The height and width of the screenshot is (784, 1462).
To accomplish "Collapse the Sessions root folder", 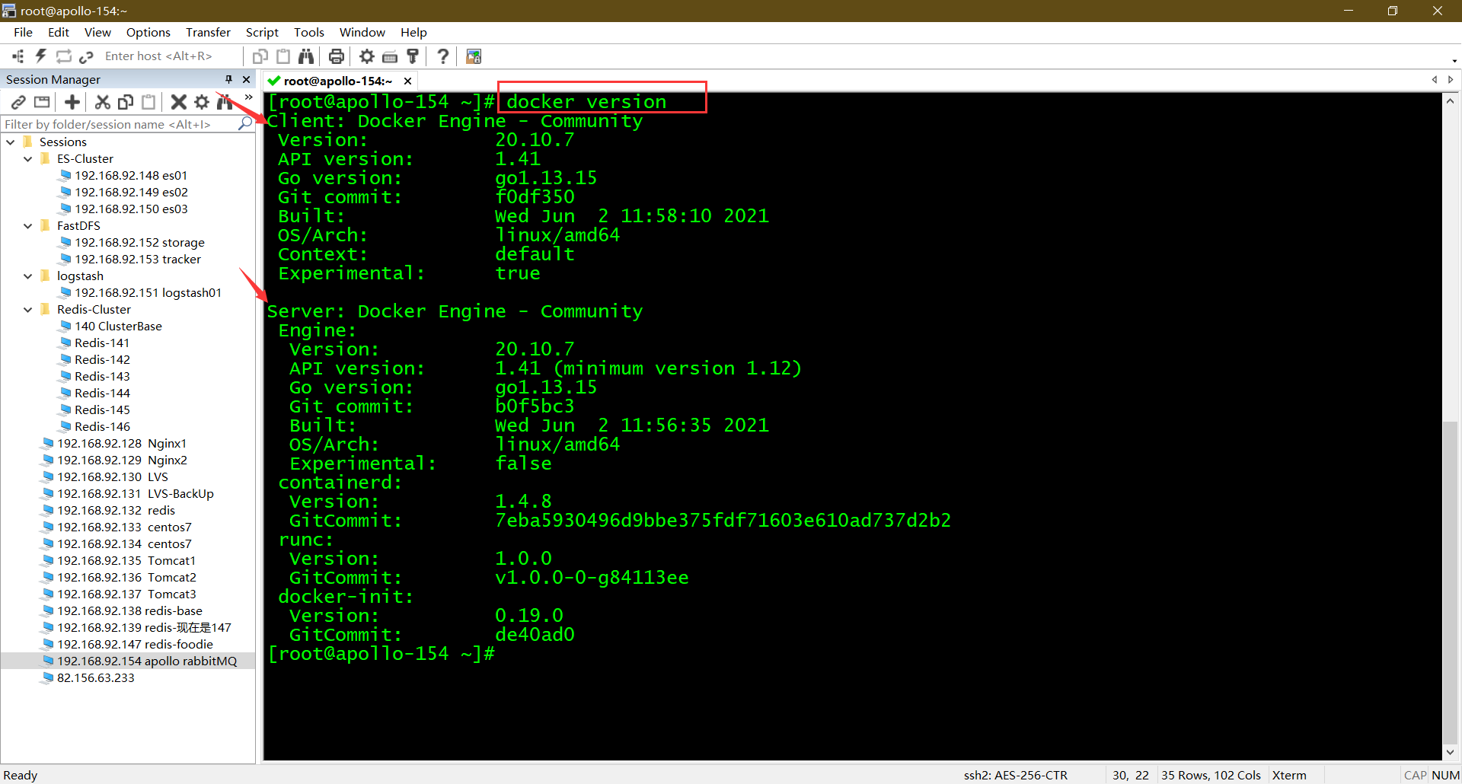I will pyautogui.click(x=11, y=142).
